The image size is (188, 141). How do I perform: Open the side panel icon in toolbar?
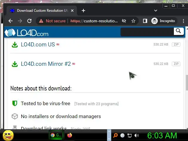145,21
